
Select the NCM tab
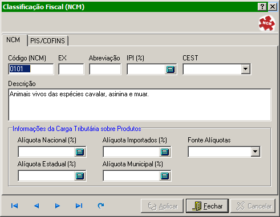[x=14, y=40]
